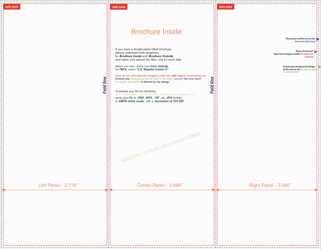This screenshot has height=249, width=321.
Task: Click the "To prepare your file for submitting" line
Action: (135, 91)
